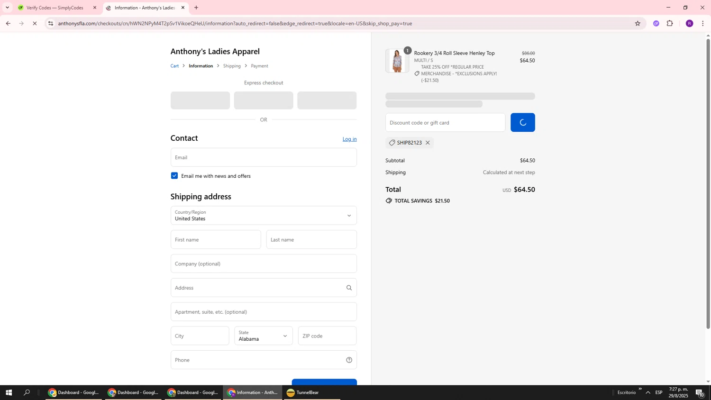The width and height of the screenshot is (711, 400).
Task: Open Chrome profile avatar
Action: [689, 23]
